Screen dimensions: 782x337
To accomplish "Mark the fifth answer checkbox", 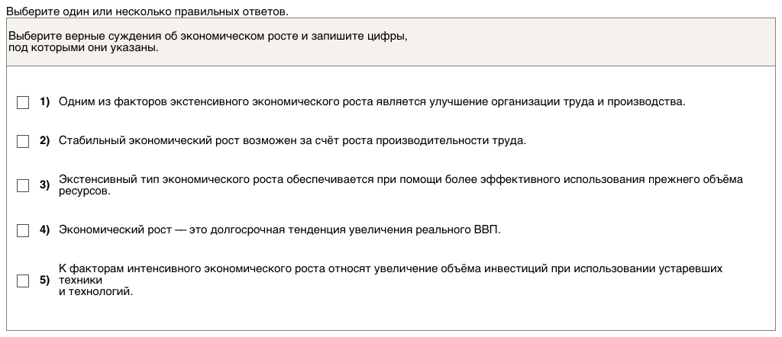I will (x=23, y=280).
